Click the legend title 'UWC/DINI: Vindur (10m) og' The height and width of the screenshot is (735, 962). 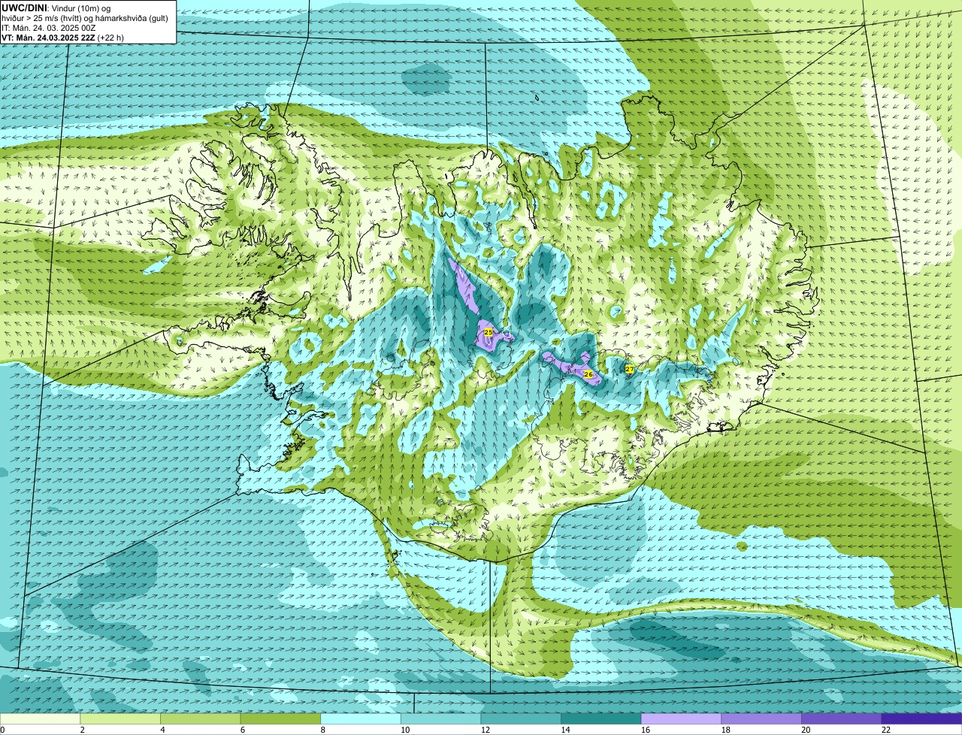(x=56, y=7)
